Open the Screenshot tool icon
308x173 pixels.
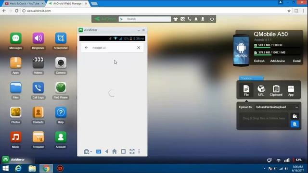click(x=61, y=38)
